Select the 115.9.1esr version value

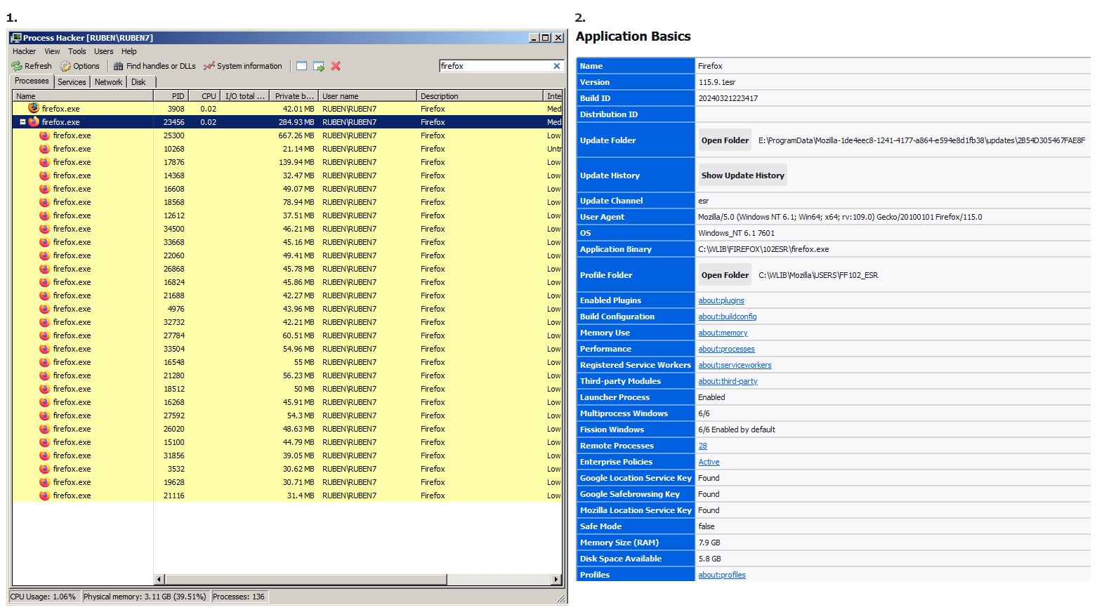pos(717,82)
